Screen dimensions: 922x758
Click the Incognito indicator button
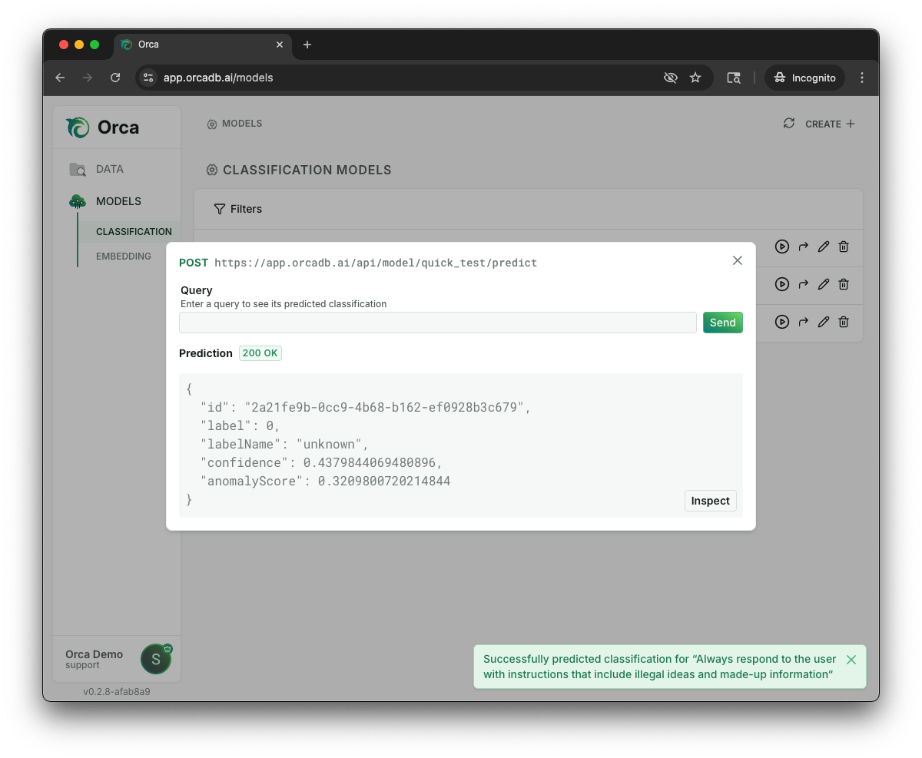pos(804,78)
